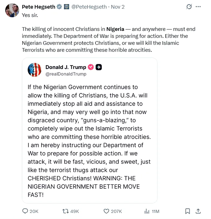Viewport: 211px width, 219px height.
Task: Open the three-dot more options menu
Action: point(198,7)
